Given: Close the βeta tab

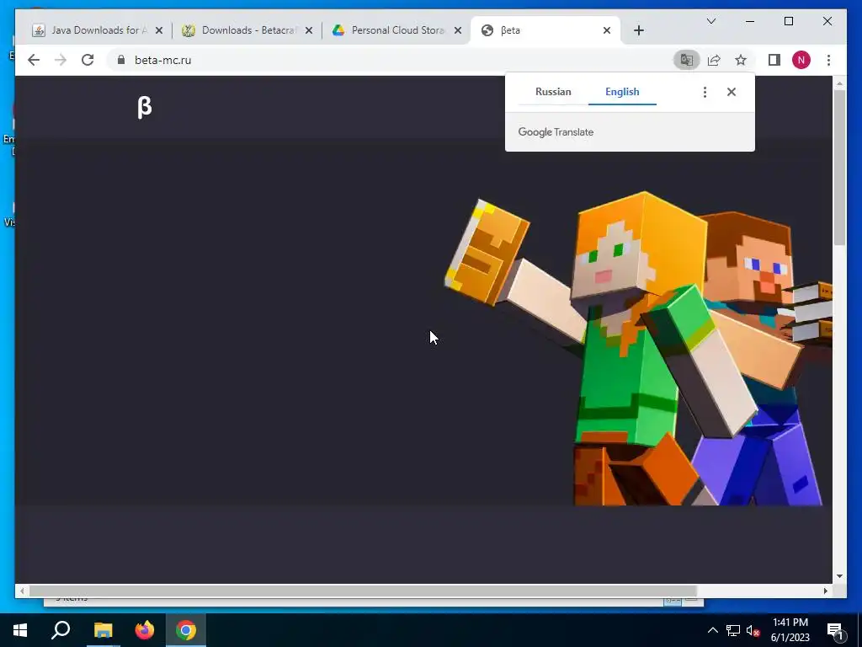Looking at the screenshot, I should coord(607,30).
